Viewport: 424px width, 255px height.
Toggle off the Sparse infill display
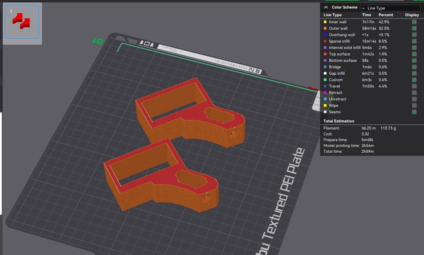click(414, 41)
